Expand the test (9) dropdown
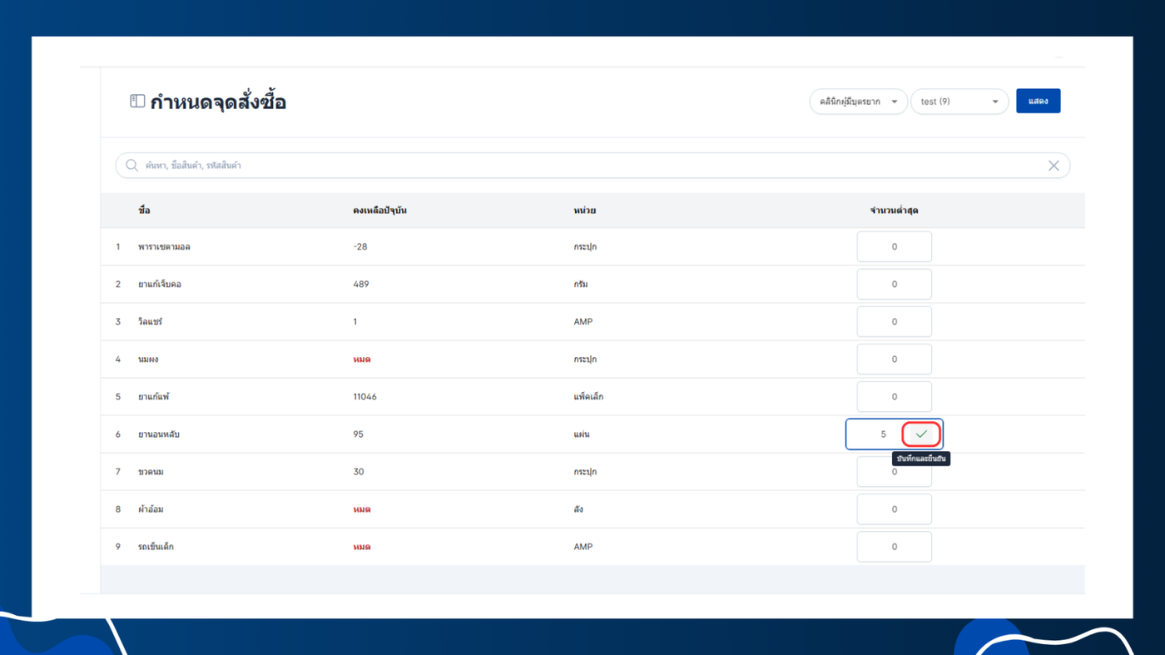 click(959, 102)
